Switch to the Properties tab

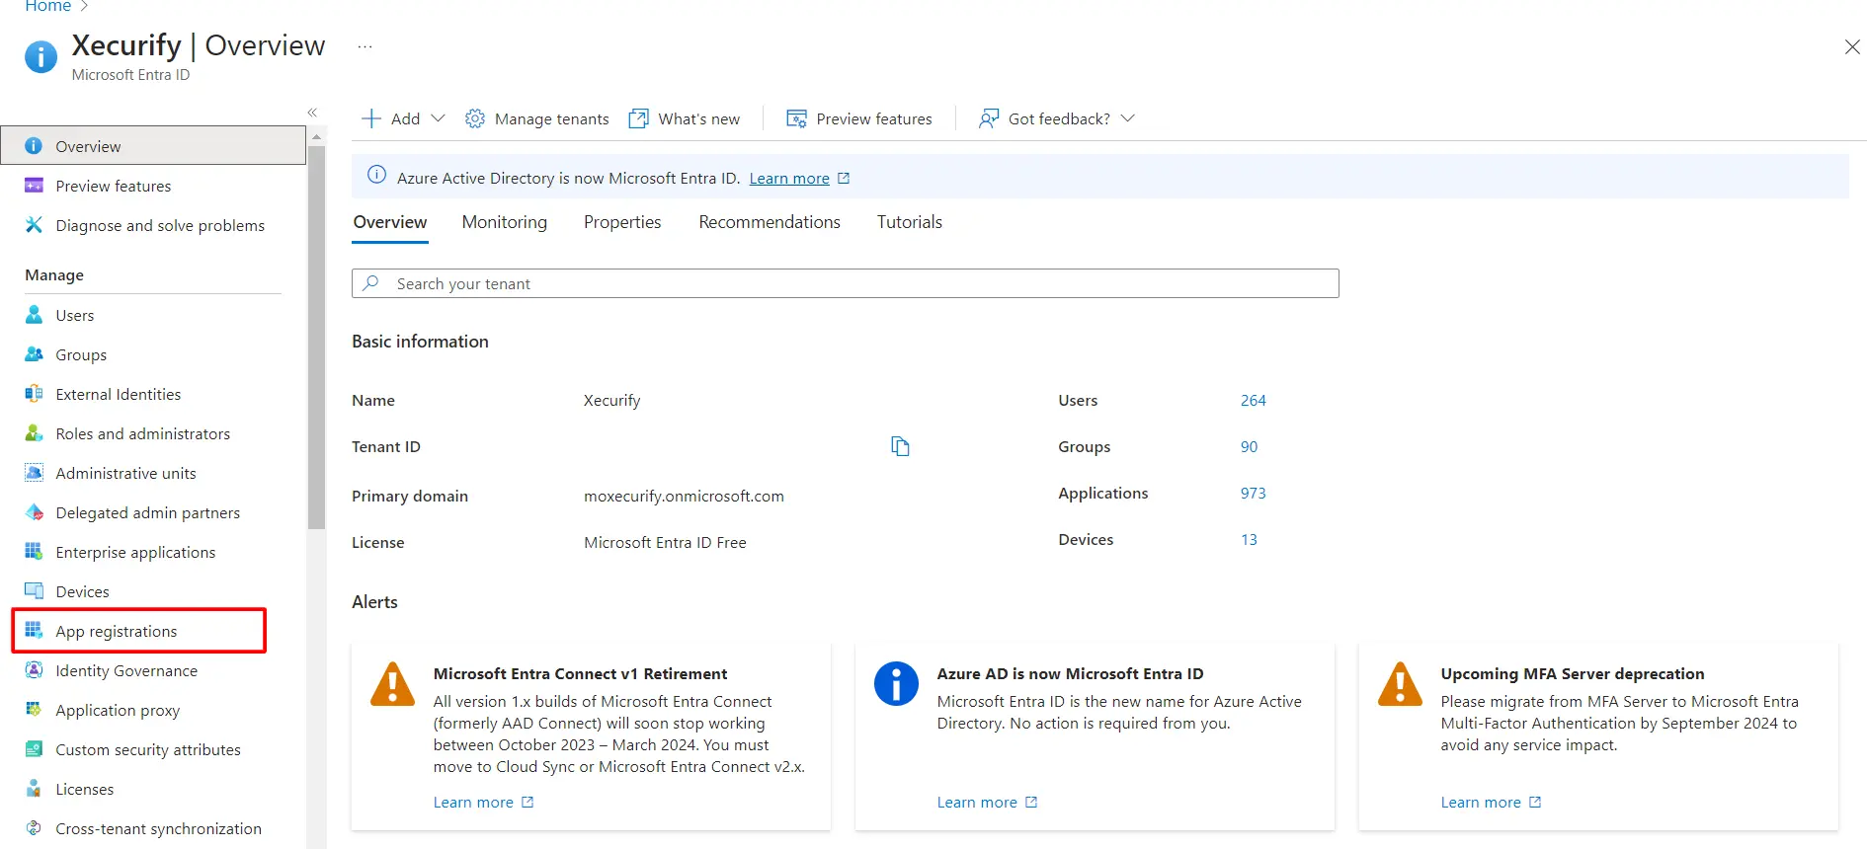[x=622, y=222]
